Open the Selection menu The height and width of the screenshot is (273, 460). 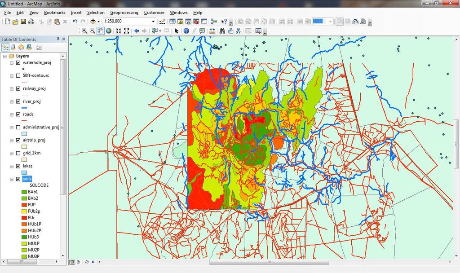point(96,13)
